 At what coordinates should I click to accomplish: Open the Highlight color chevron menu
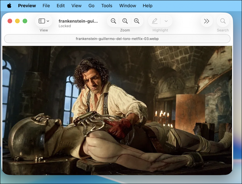[x=166, y=21]
